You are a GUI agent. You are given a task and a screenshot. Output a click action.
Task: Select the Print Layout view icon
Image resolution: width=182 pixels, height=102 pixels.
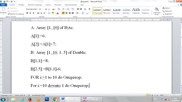click(147, 95)
